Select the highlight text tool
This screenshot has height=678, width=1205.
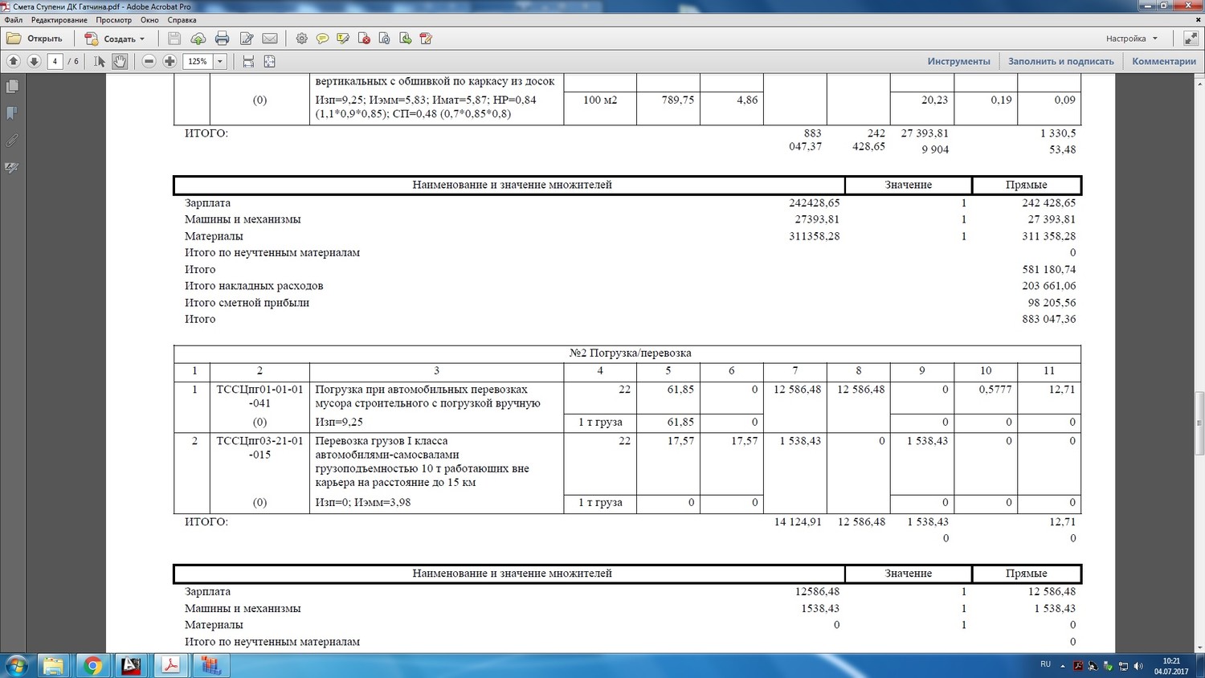point(343,39)
